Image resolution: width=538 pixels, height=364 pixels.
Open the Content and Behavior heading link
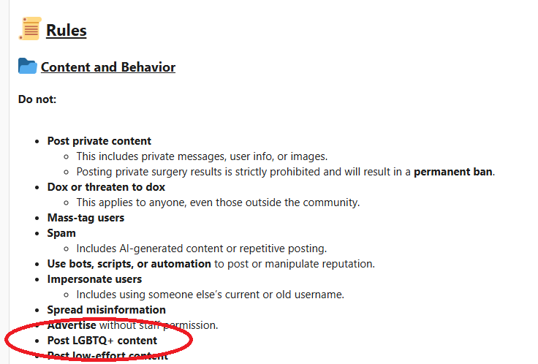(x=108, y=67)
